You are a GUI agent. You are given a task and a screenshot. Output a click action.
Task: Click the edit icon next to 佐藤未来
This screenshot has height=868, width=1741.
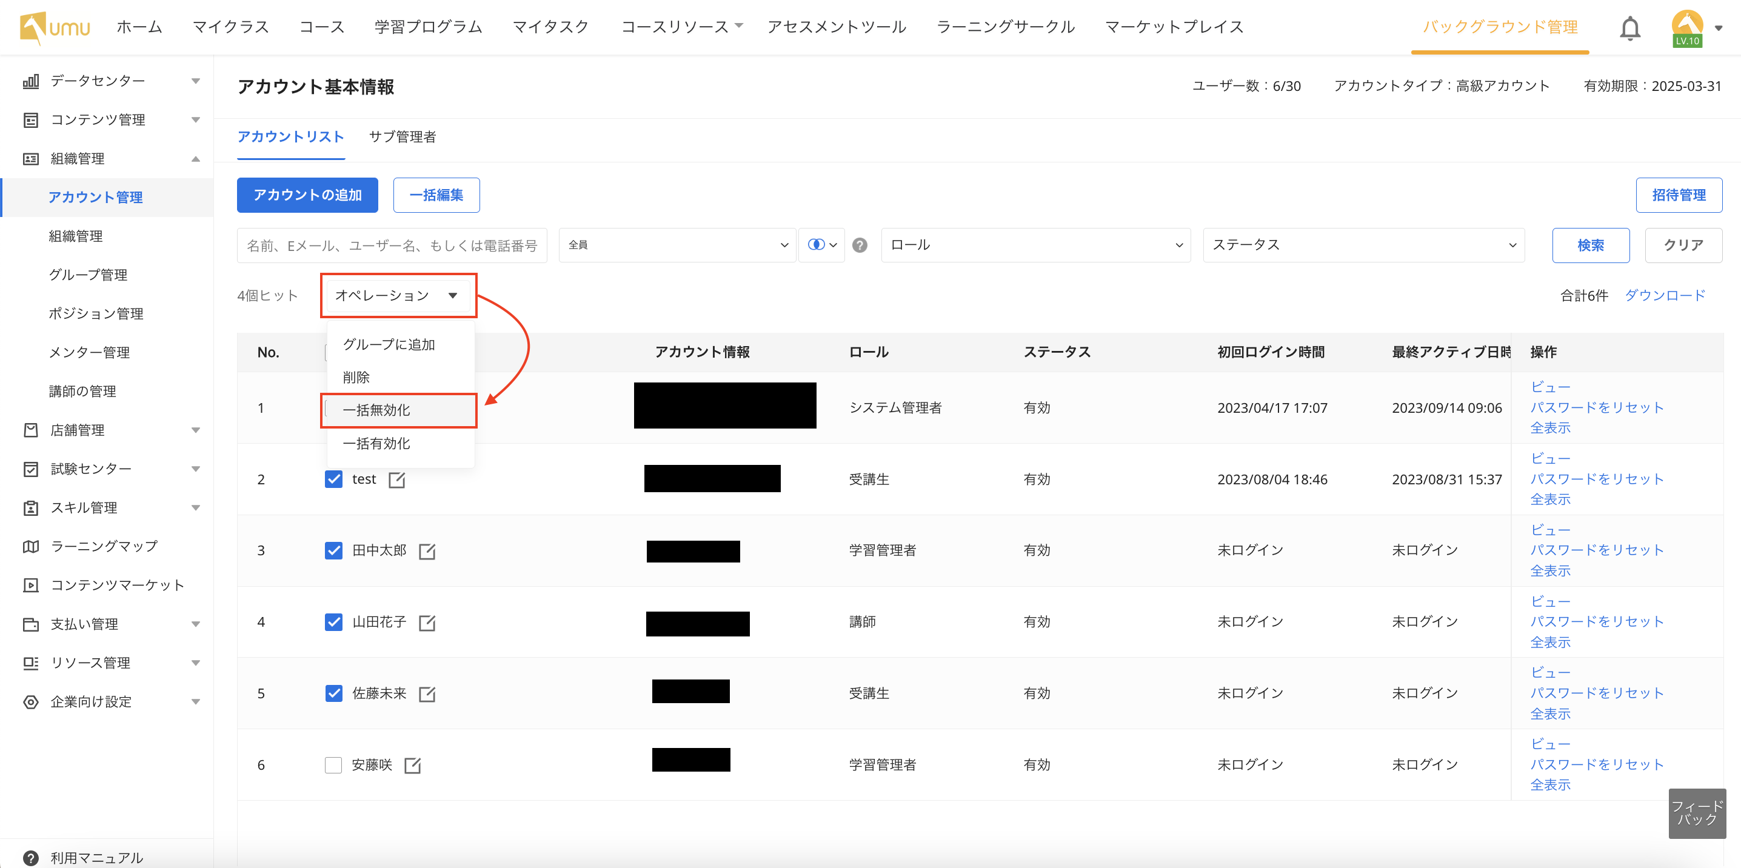pos(427,694)
